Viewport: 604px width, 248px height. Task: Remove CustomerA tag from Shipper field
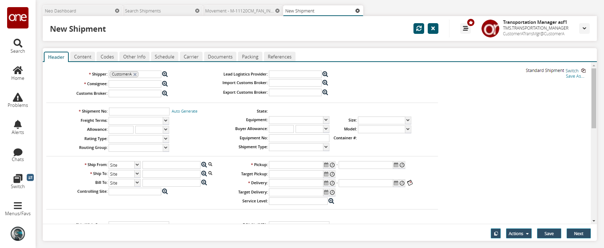tap(135, 74)
